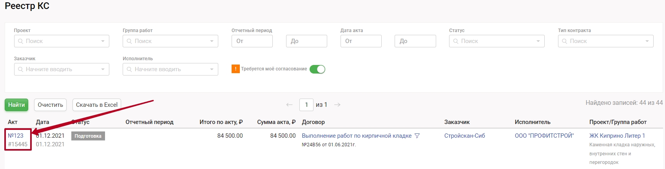Image resolution: width=665 pixels, height=169 pixels.
Task: Click the Очистить button
Action: coord(50,105)
